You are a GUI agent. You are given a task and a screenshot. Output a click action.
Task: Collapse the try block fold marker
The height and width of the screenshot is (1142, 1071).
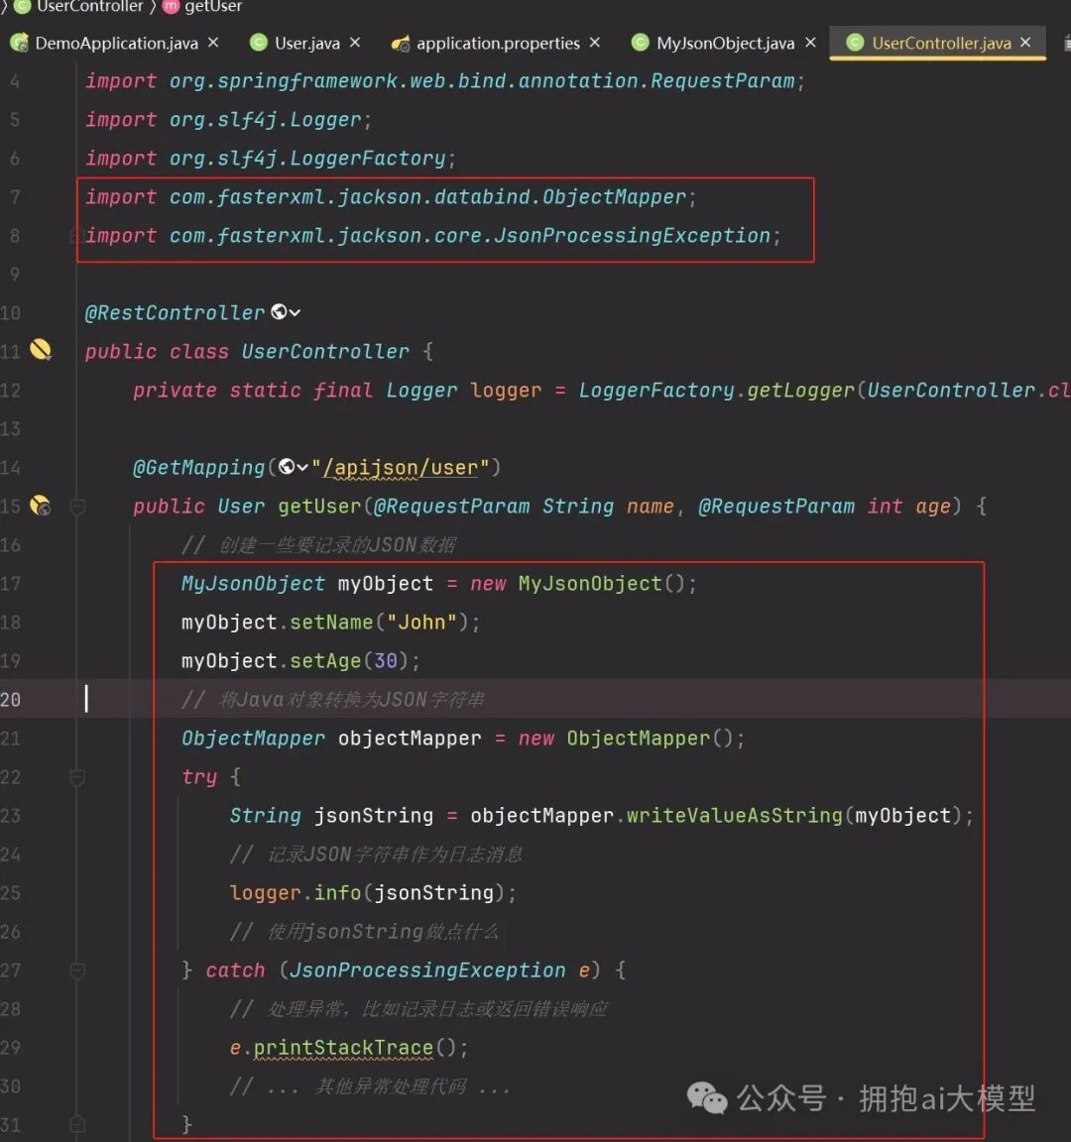pyautogui.click(x=77, y=777)
